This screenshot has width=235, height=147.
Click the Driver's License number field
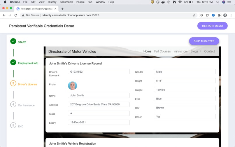click(99, 71)
